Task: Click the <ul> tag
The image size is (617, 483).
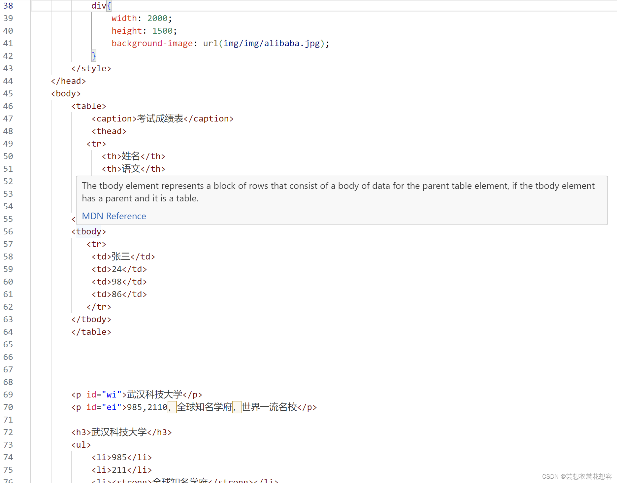Action: 81,445
